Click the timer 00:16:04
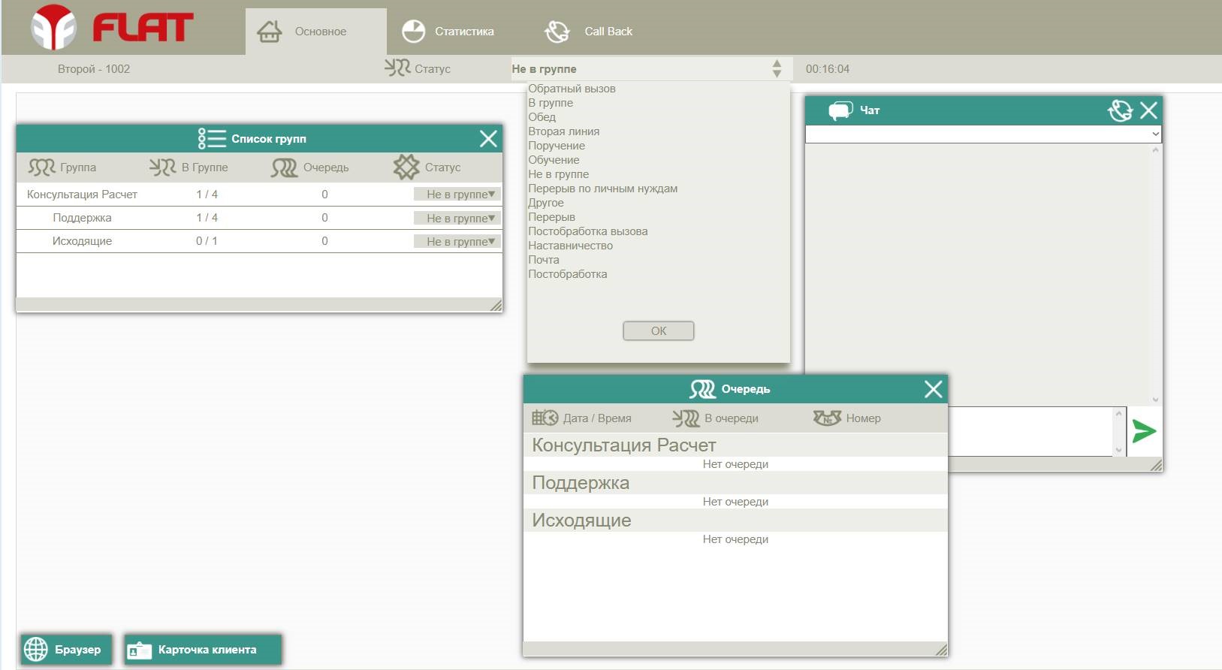This screenshot has width=1222, height=670. [x=828, y=68]
